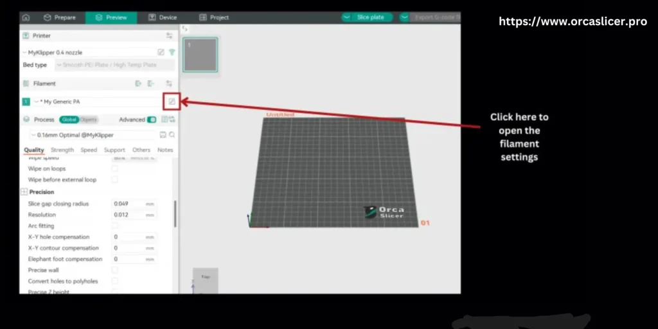Click the collapse sidebar arrows icon

point(184,29)
